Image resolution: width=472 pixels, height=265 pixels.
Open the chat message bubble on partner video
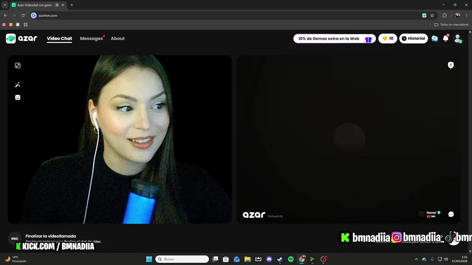tap(451, 214)
